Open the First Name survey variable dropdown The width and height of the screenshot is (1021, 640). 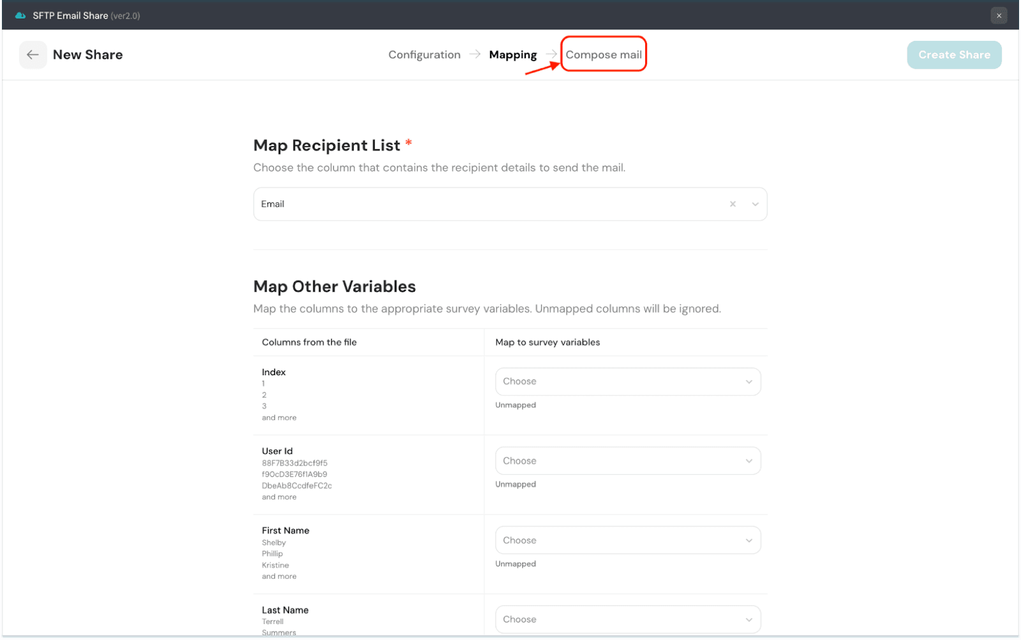pyautogui.click(x=619, y=540)
